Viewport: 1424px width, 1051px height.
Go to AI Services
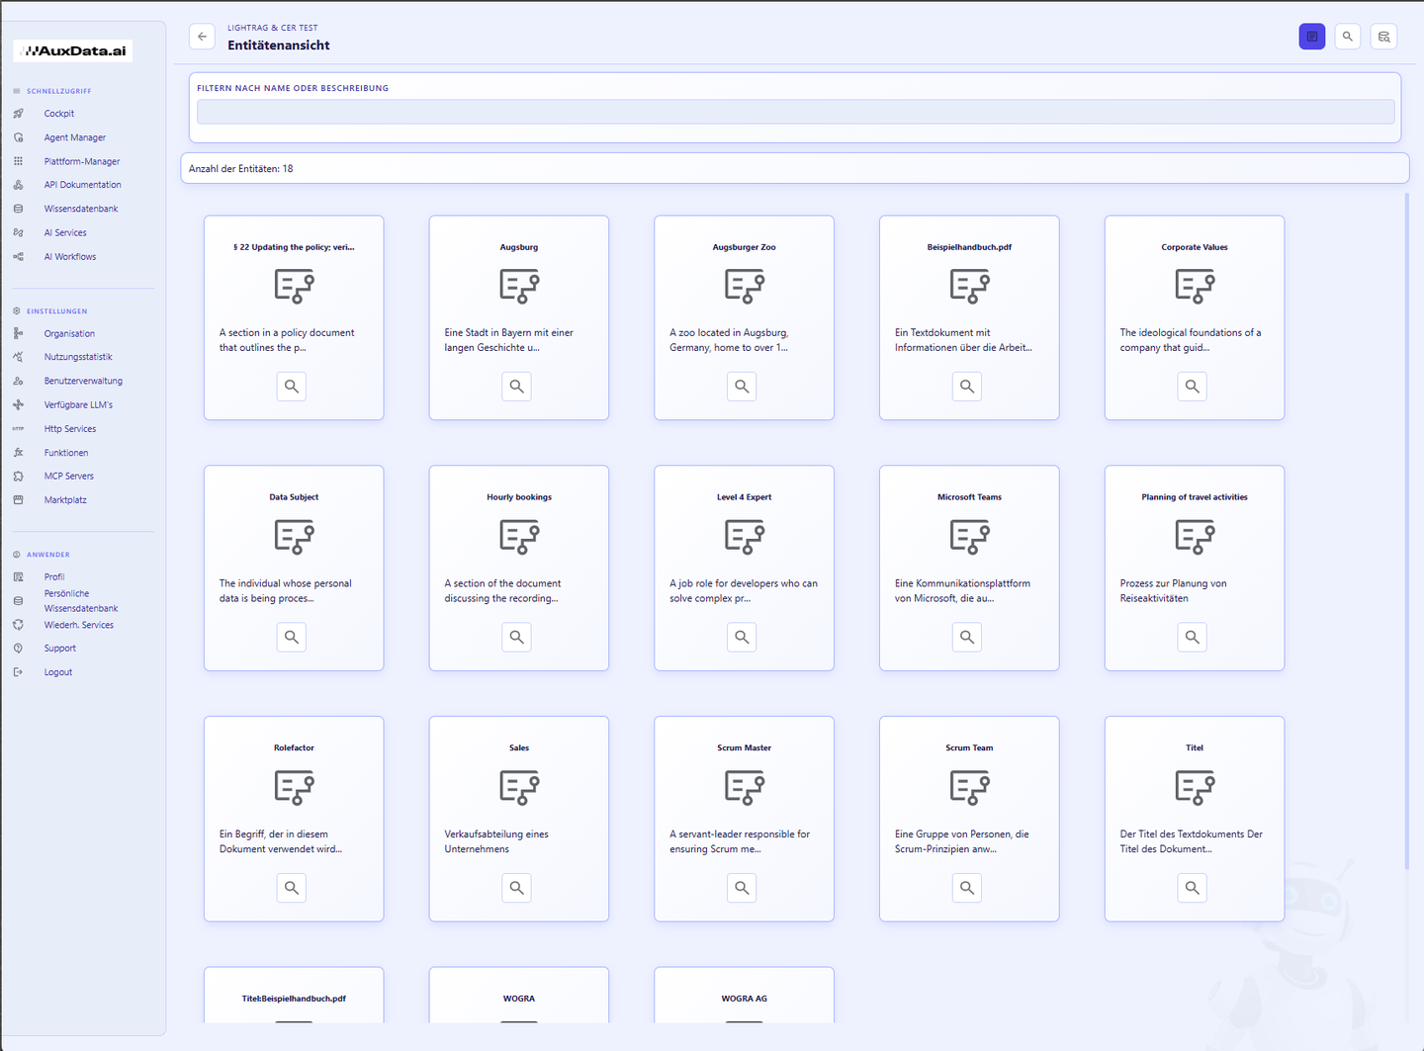(65, 233)
